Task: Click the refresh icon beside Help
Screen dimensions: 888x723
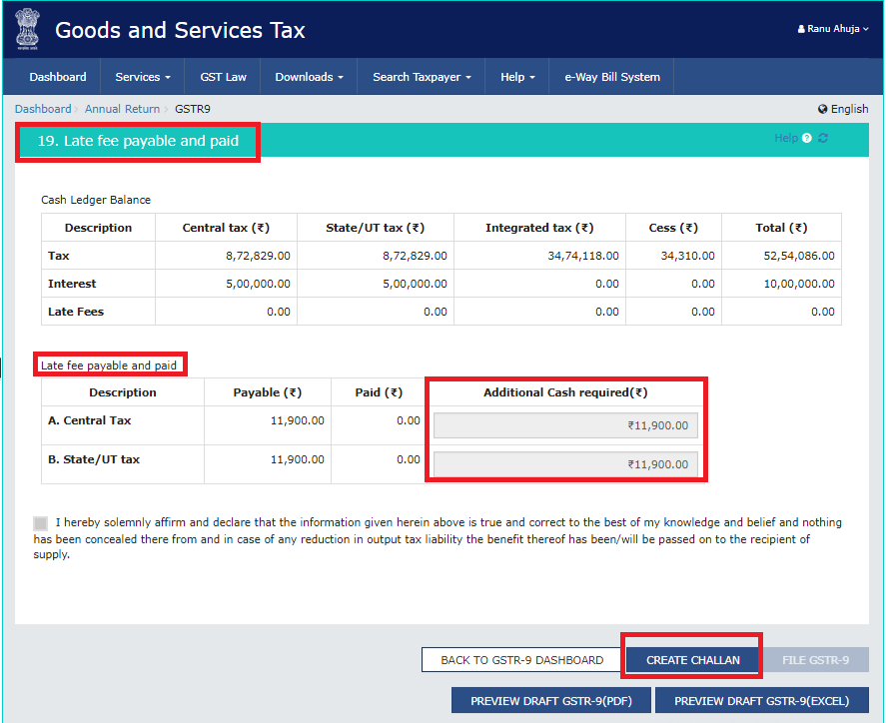Action: click(823, 138)
